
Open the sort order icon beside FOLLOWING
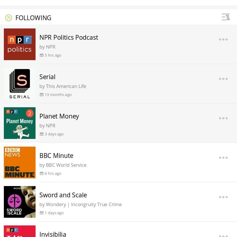pyautogui.click(x=226, y=17)
